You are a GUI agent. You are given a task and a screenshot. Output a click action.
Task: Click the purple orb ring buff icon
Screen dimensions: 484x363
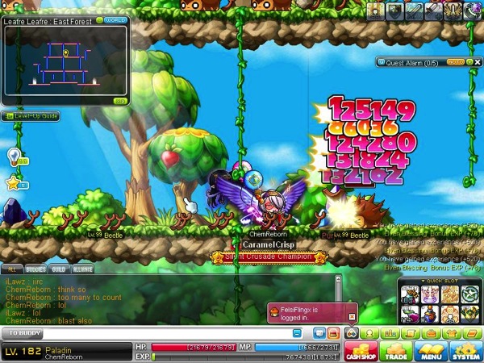coord(473,11)
